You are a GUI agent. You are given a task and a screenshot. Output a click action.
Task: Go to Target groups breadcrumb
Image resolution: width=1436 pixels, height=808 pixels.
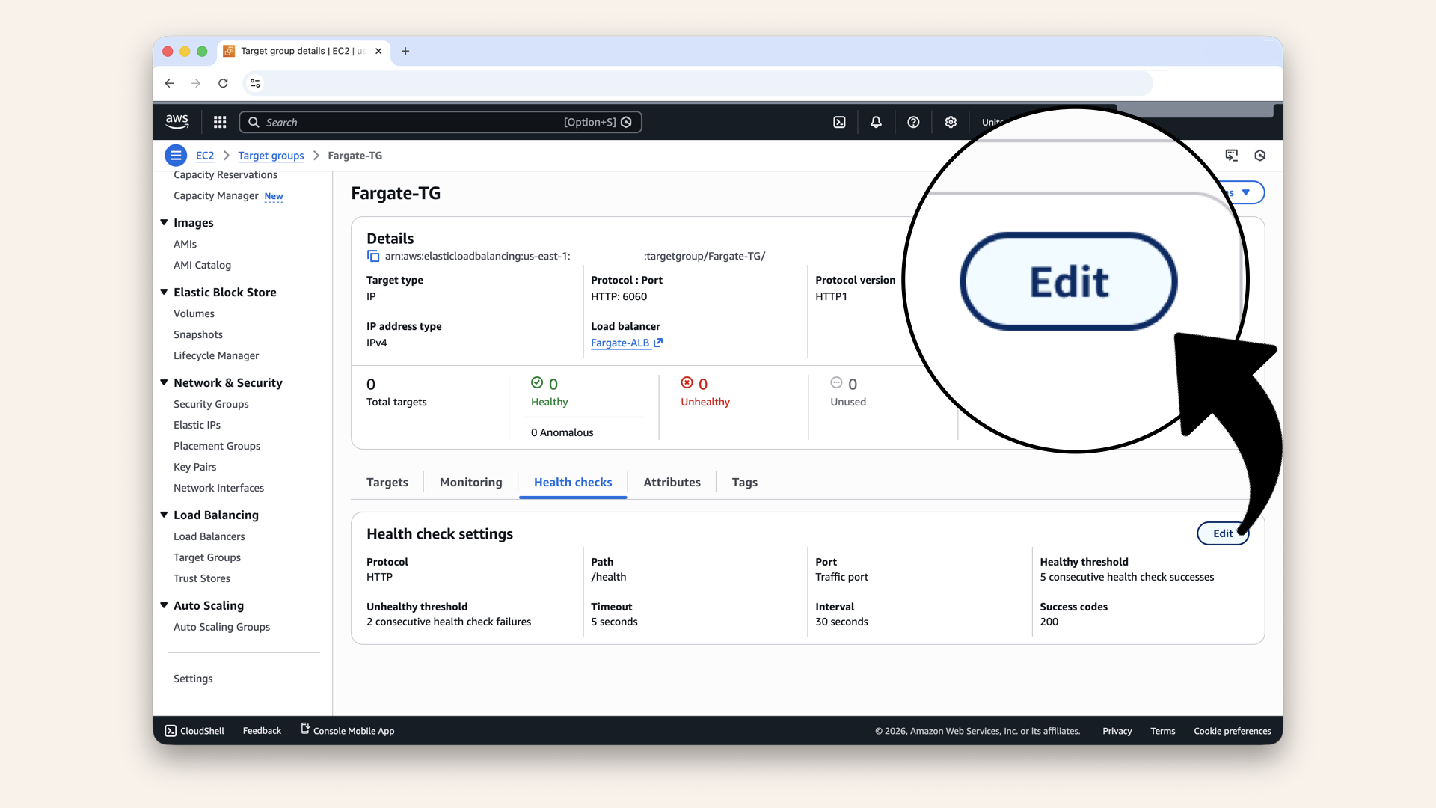271,156
